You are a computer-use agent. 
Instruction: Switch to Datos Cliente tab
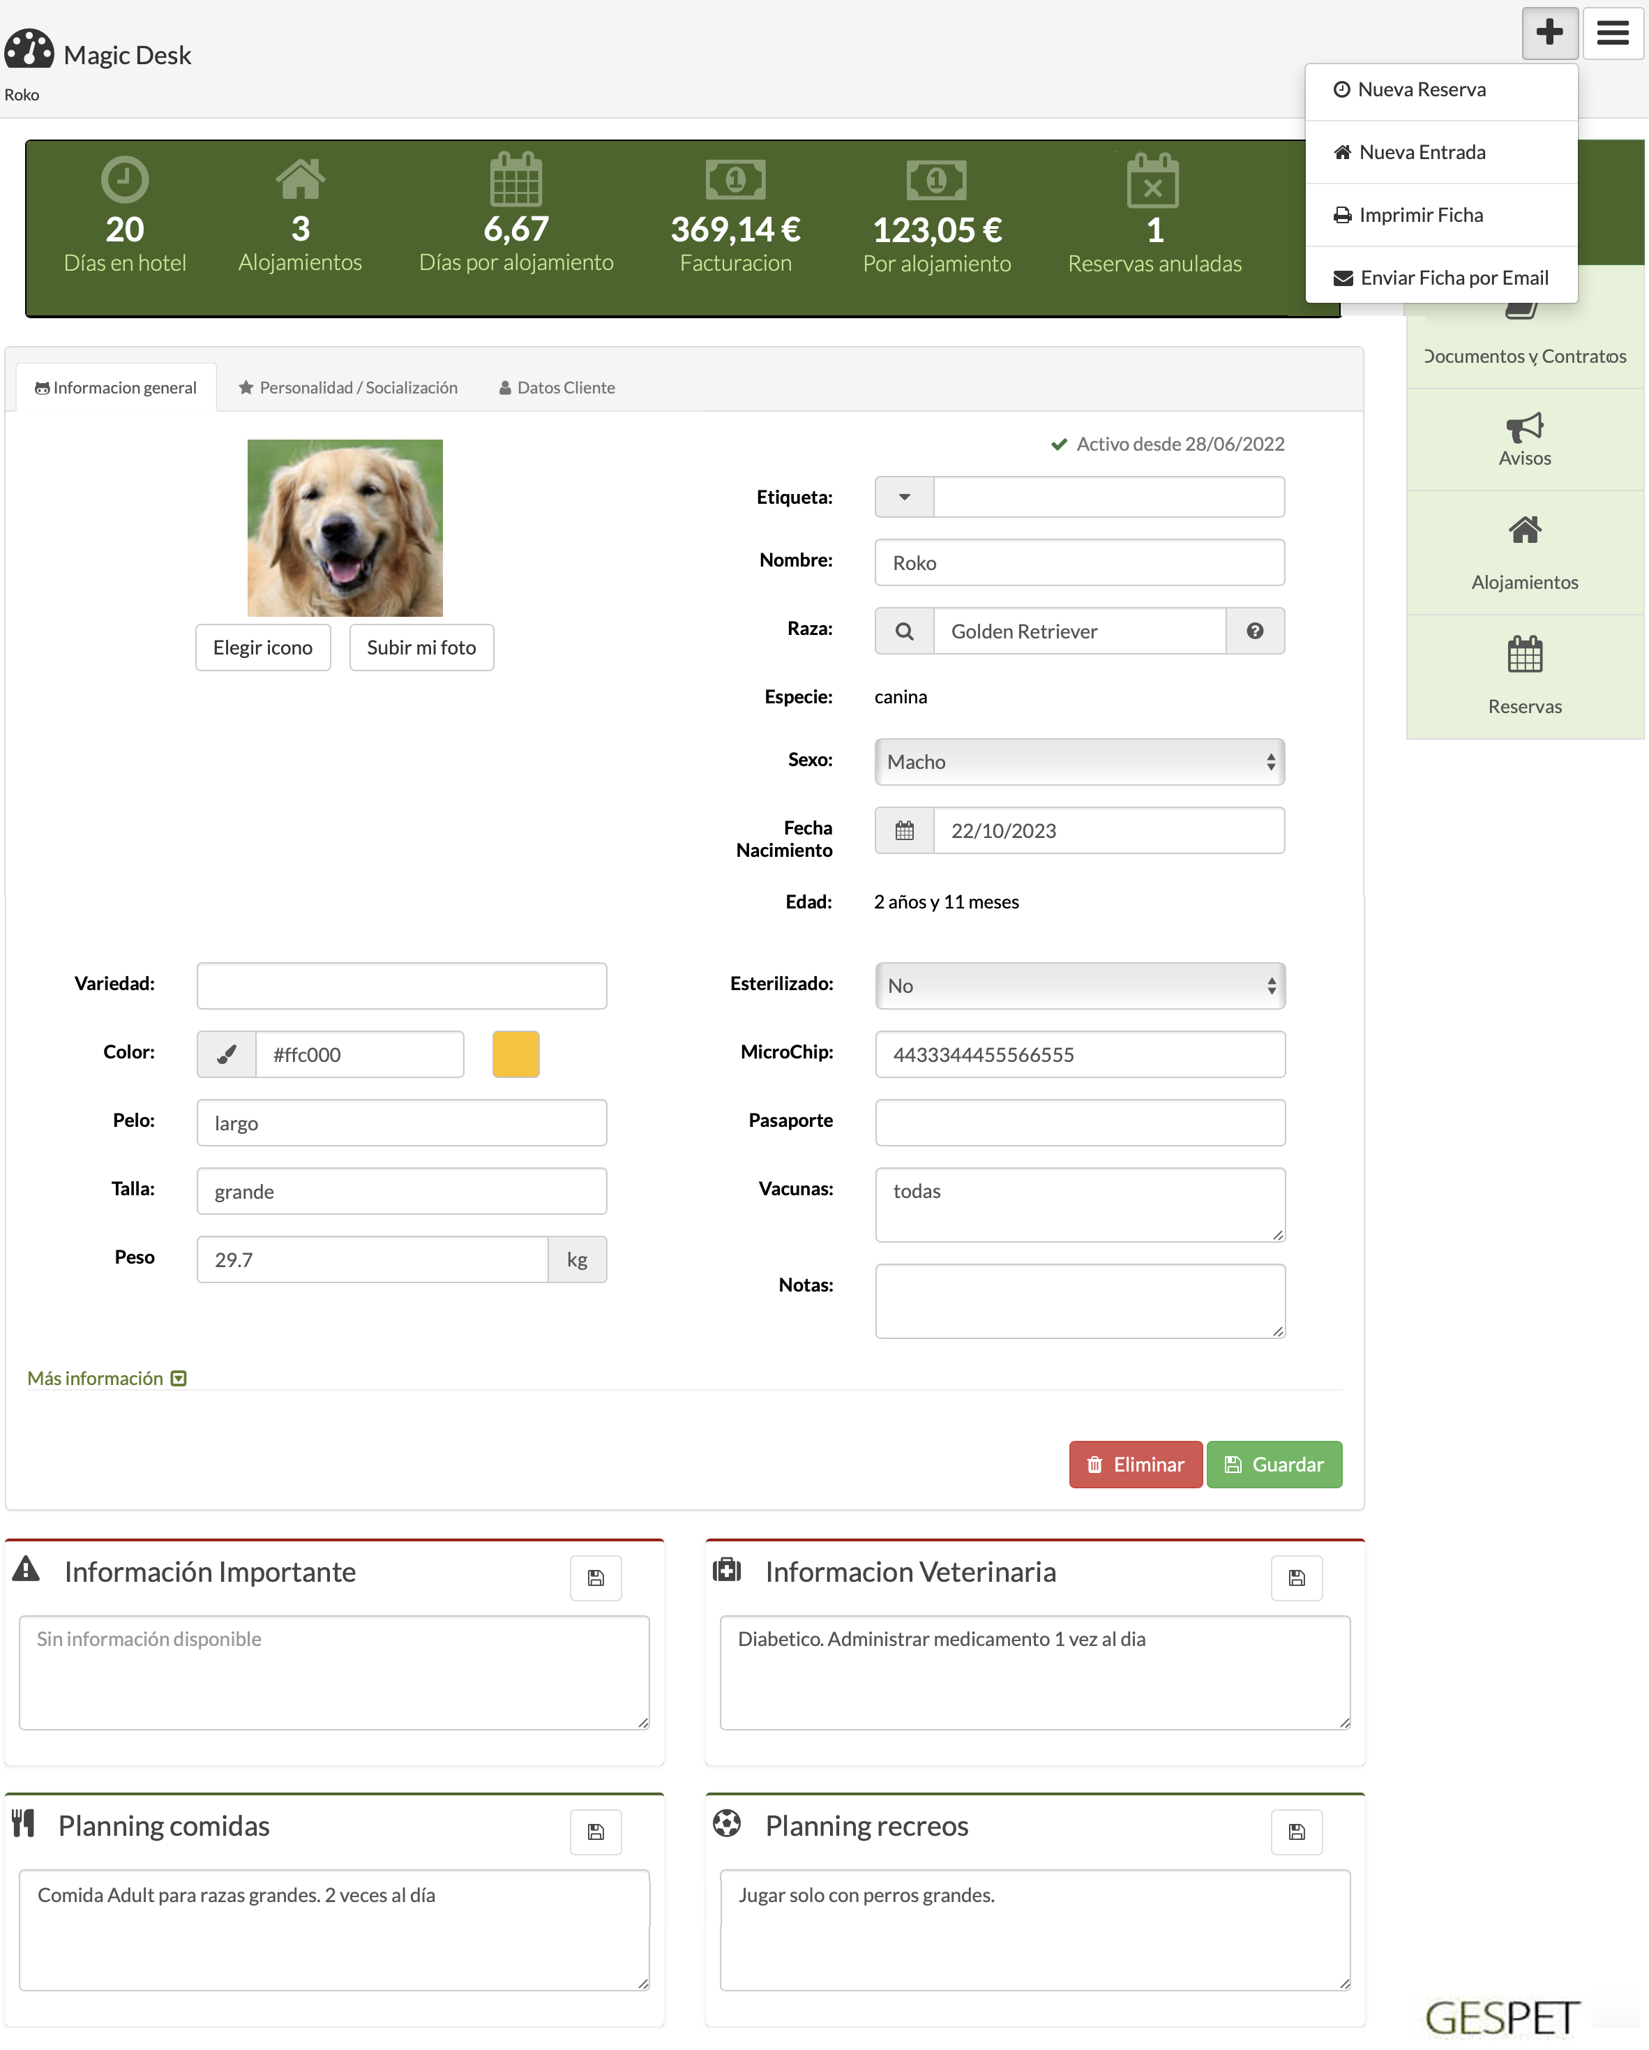click(x=557, y=387)
